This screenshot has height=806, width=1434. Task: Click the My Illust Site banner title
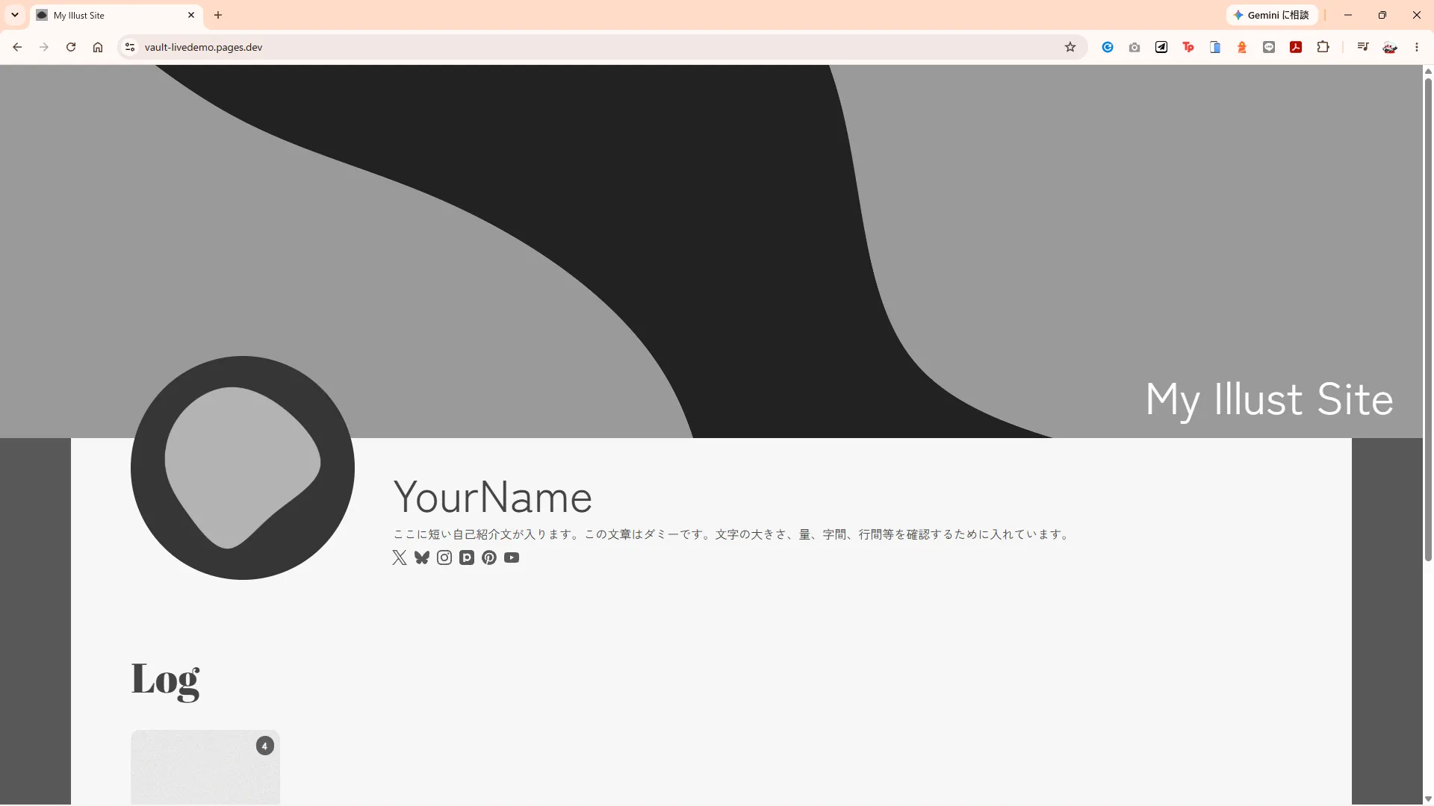pyautogui.click(x=1269, y=400)
